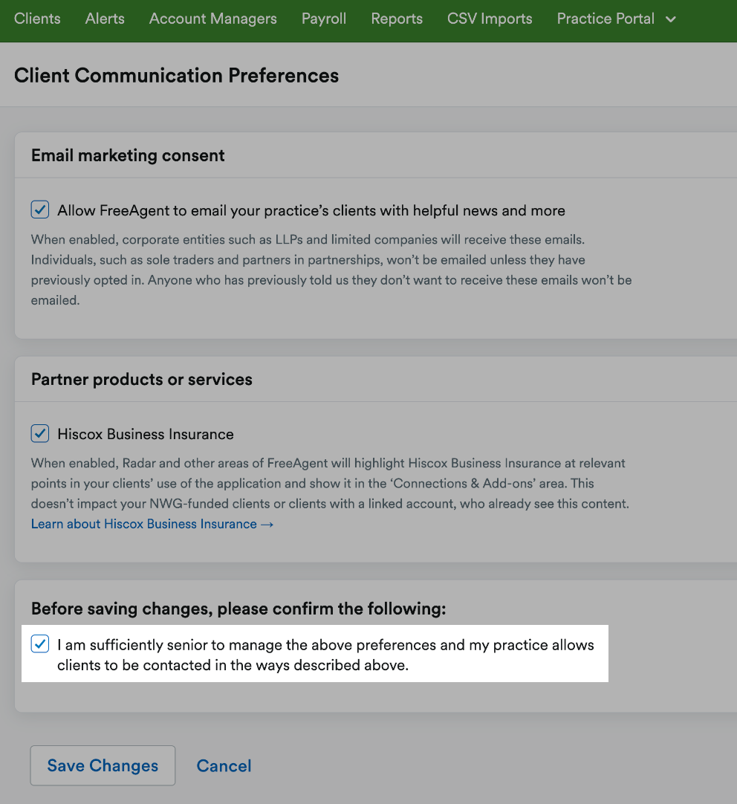
Task: Toggle the sufficiently senior confirmation checkbox
Action: [x=40, y=643]
